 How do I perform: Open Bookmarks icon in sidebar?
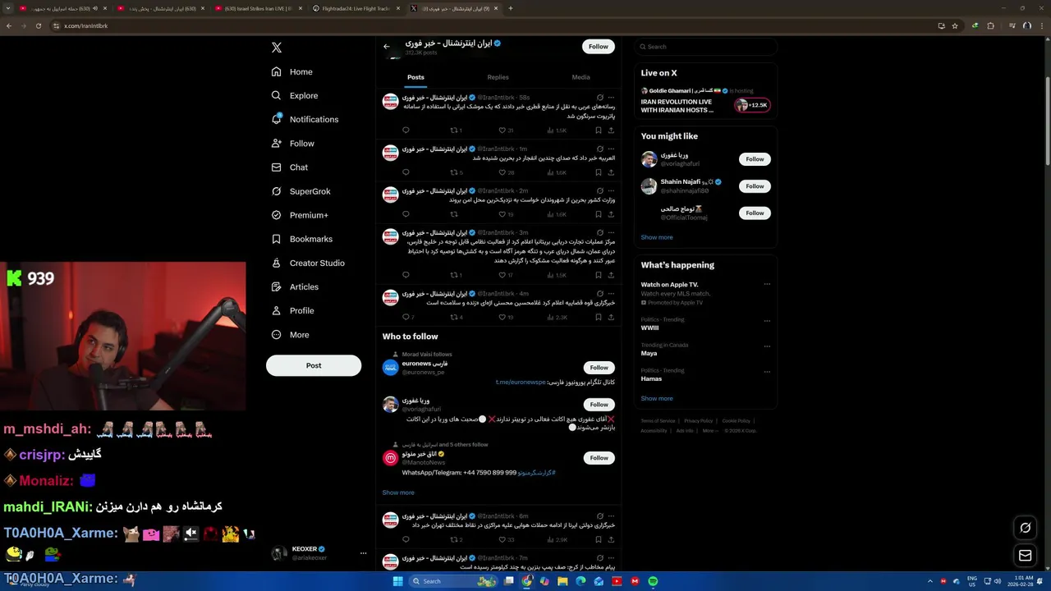tap(277, 239)
